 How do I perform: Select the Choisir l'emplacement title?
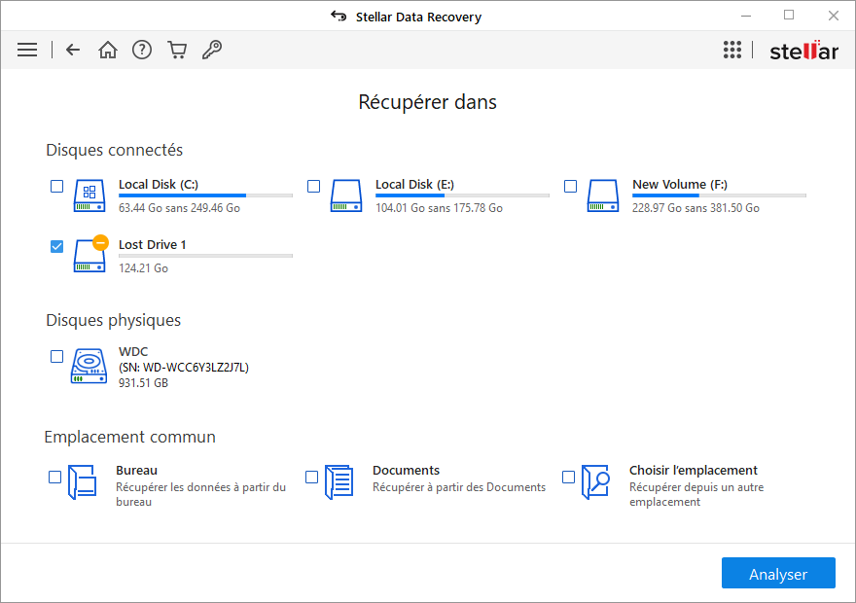[x=694, y=471]
